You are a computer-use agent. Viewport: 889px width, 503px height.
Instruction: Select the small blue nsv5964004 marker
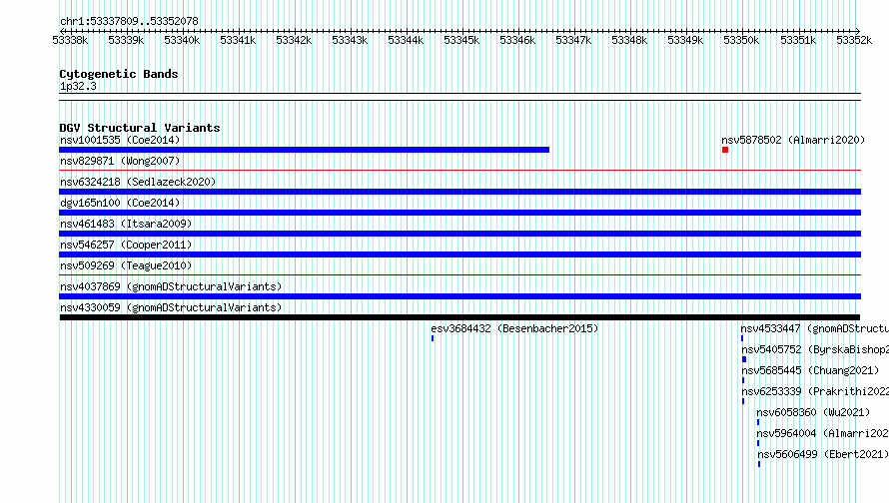[x=758, y=443]
